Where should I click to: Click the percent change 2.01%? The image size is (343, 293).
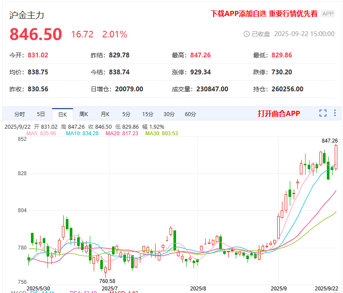pos(115,34)
